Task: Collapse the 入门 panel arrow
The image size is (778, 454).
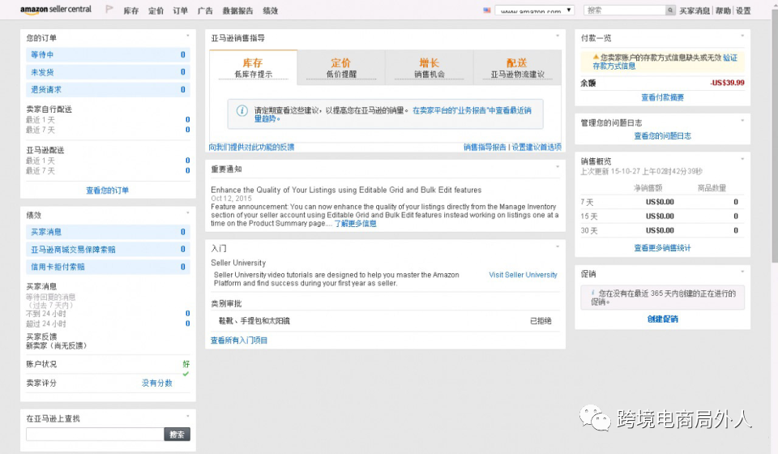Action: tap(558, 246)
